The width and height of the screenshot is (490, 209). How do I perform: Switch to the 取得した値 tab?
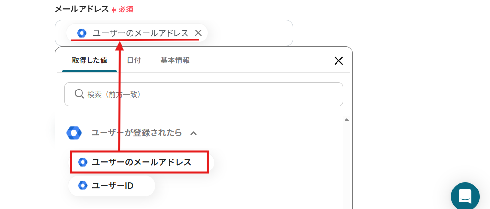tap(89, 60)
